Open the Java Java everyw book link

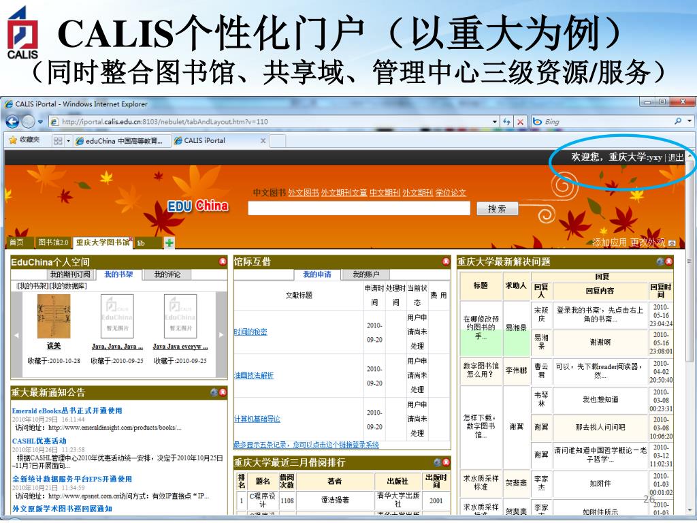tap(180, 347)
